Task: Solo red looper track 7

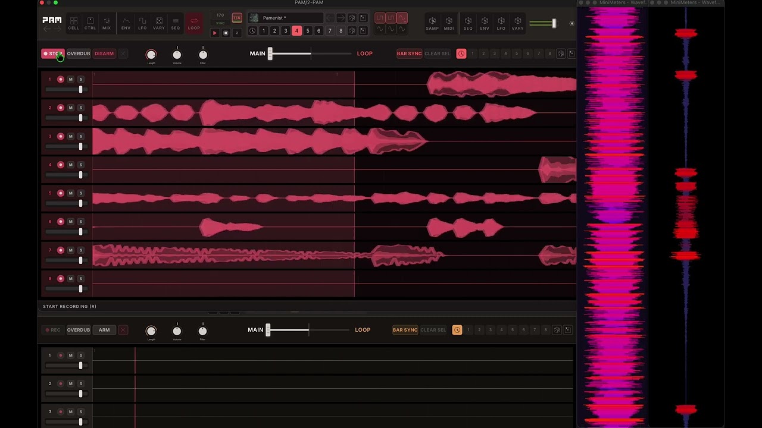Action: coord(80,250)
